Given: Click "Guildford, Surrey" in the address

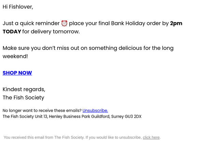Looking at the screenshot, I should pos(107,116).
